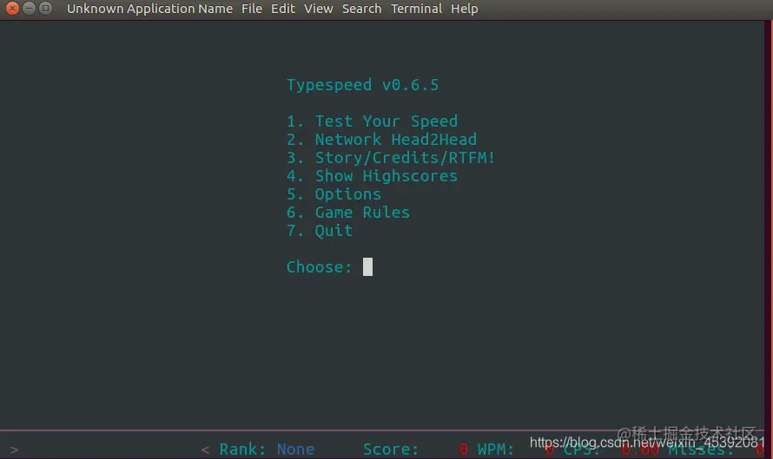Image resolution: width=773 pixels, height=459 pixels.
Task: Click "6. Game Rules" menu line
Action: 348,213
